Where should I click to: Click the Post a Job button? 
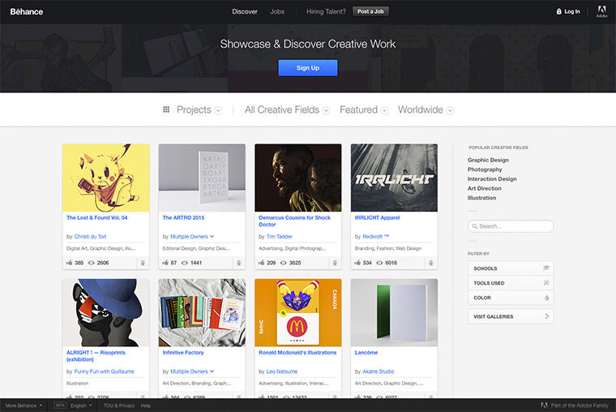point(370,11)
